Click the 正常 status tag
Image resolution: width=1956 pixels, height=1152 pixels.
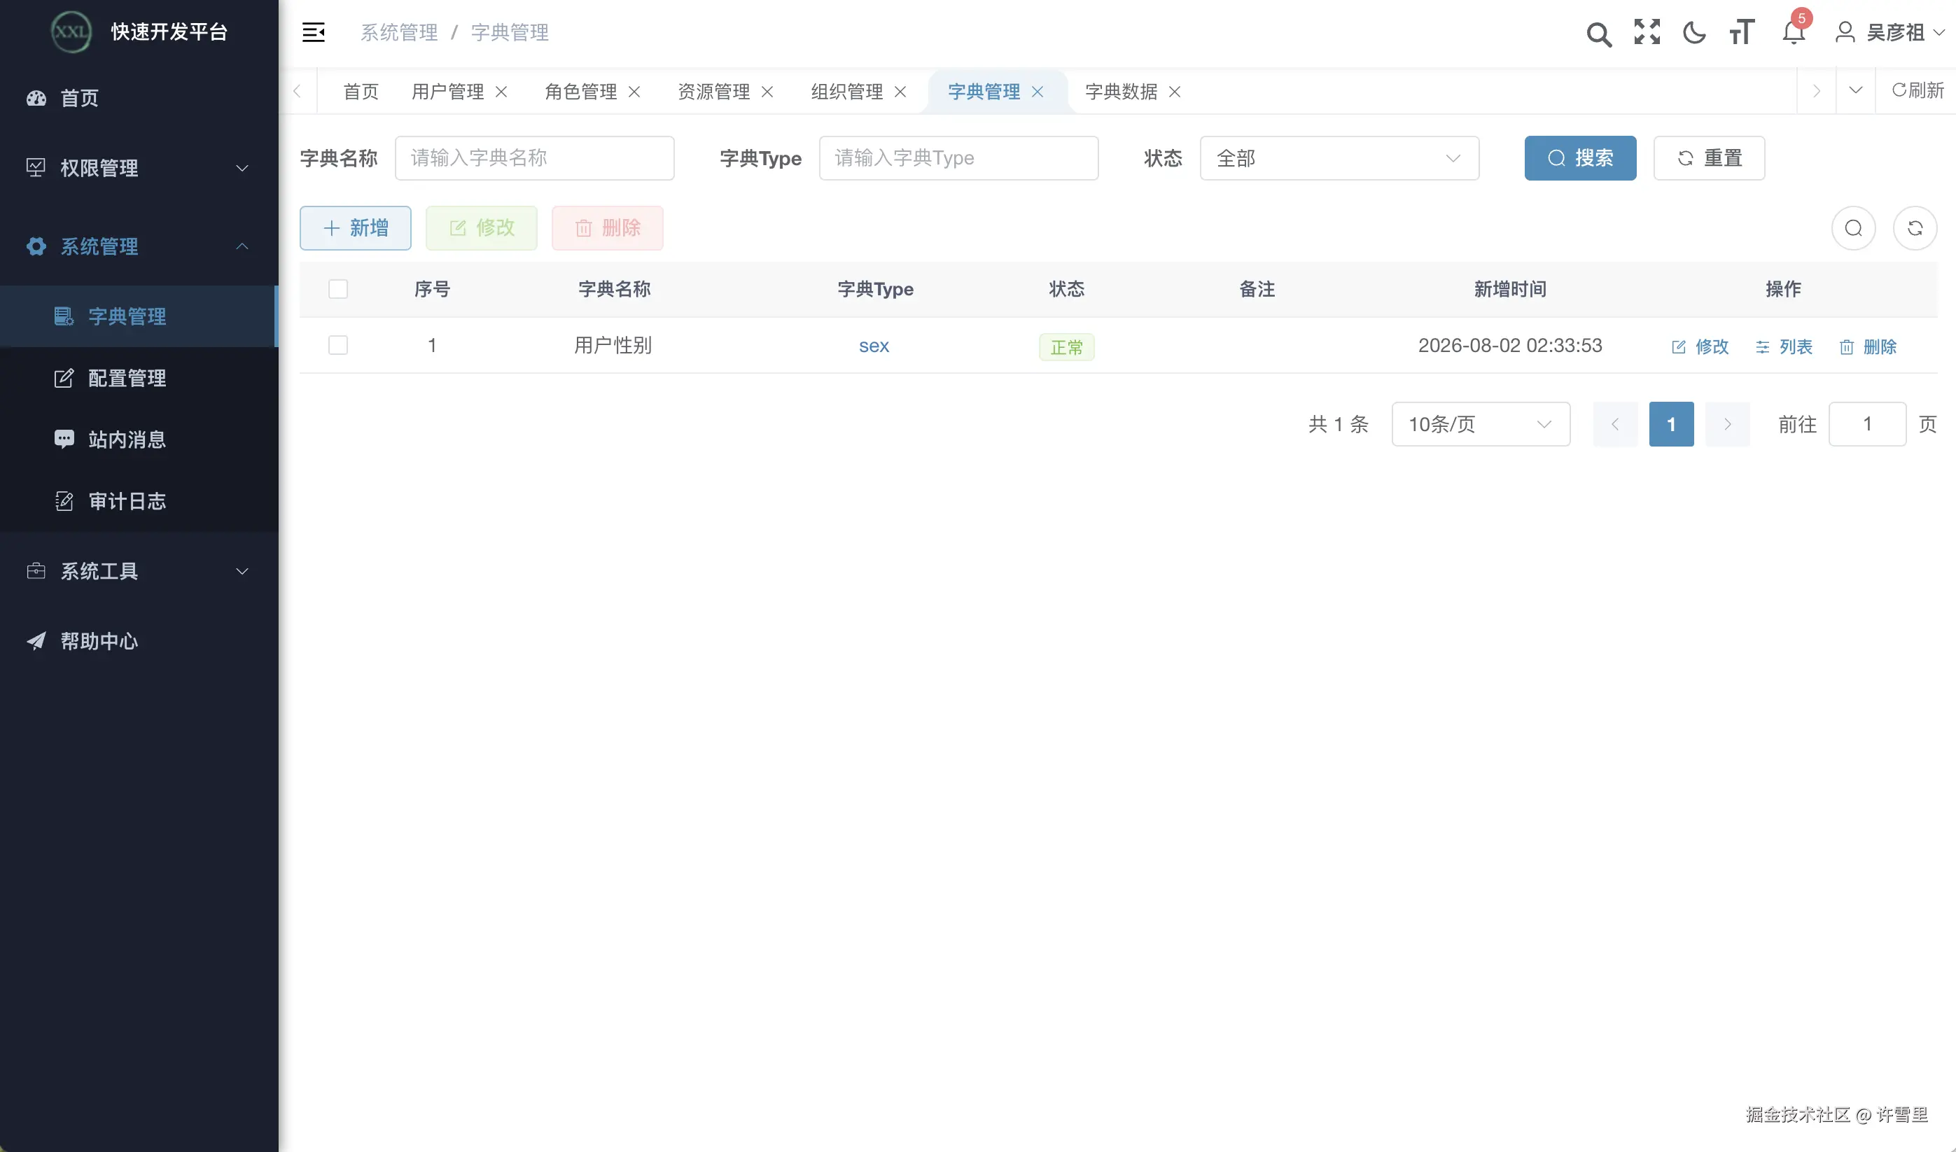pyautogui.click(x=1066, y=347)
